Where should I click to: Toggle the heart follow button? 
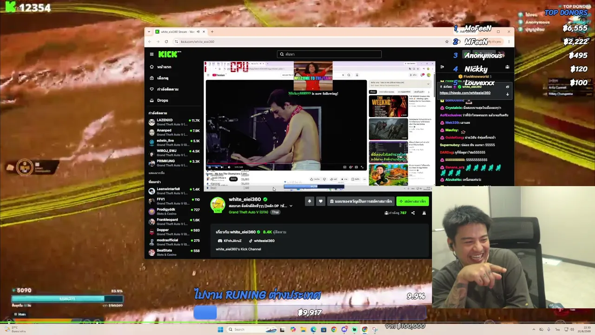320,201
